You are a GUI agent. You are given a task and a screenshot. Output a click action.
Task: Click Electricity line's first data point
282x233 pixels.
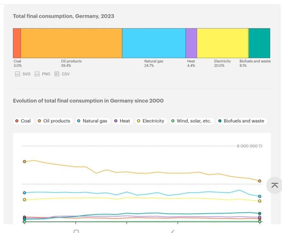tap(24, 200)
